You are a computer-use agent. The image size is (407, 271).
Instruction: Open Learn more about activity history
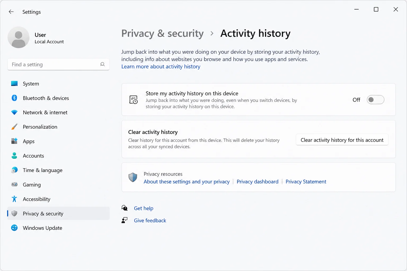161,66
